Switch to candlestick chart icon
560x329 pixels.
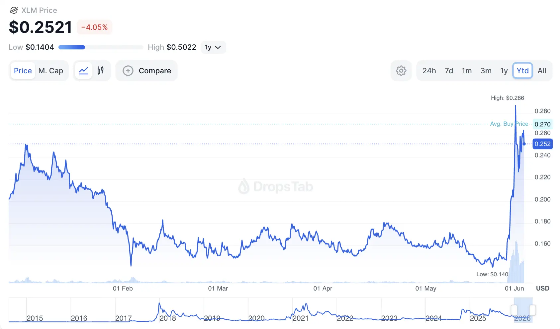(x=101, y=71)
